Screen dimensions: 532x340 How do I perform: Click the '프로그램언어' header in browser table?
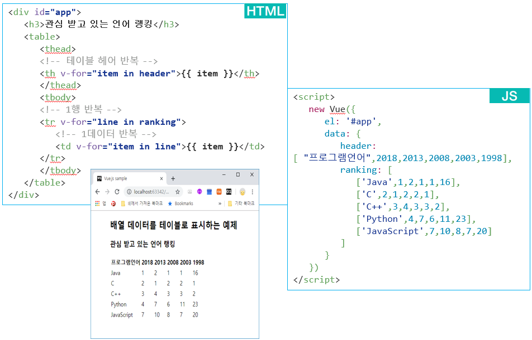pos(126,262)
